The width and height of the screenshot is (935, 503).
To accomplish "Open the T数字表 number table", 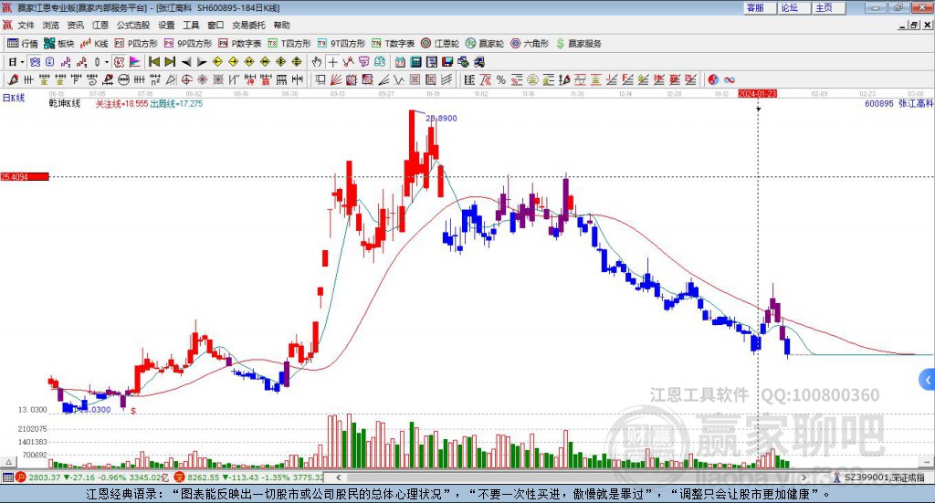I will coord(393,44).
